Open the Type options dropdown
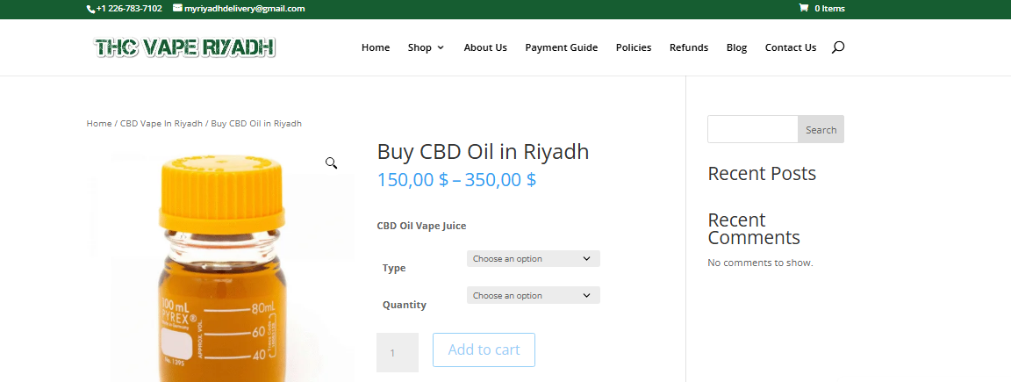 coord(533,259)
